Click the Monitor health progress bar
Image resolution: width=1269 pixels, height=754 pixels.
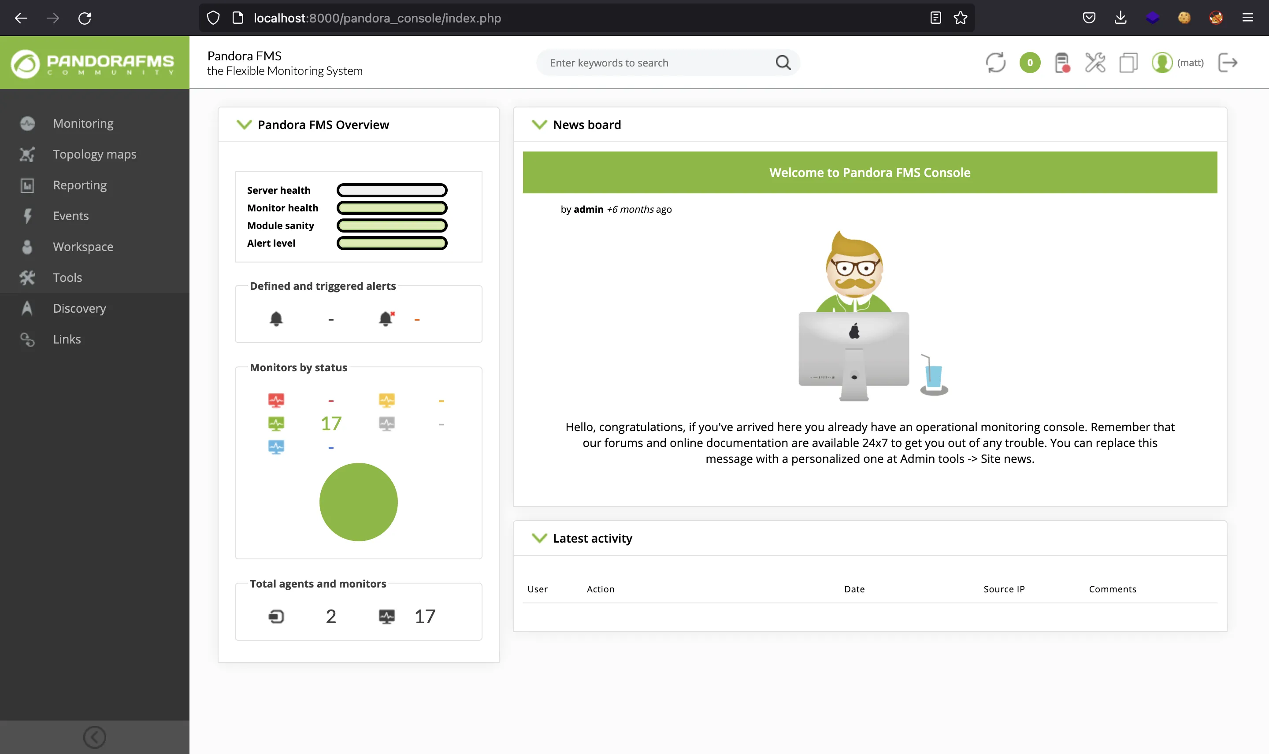tap(392, 208)
